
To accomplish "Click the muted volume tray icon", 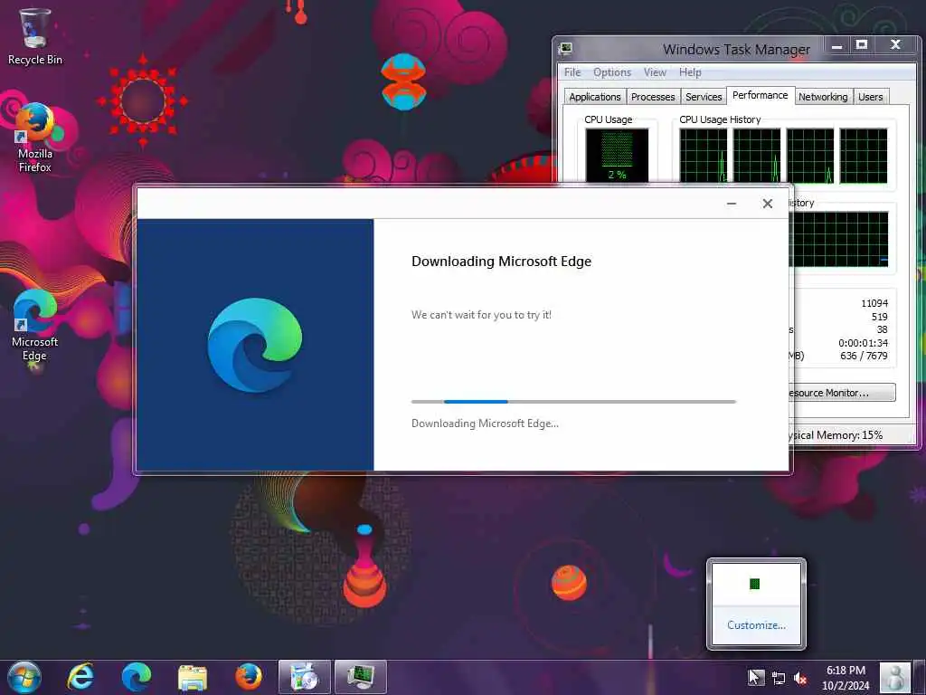I will tap(801, 678).
